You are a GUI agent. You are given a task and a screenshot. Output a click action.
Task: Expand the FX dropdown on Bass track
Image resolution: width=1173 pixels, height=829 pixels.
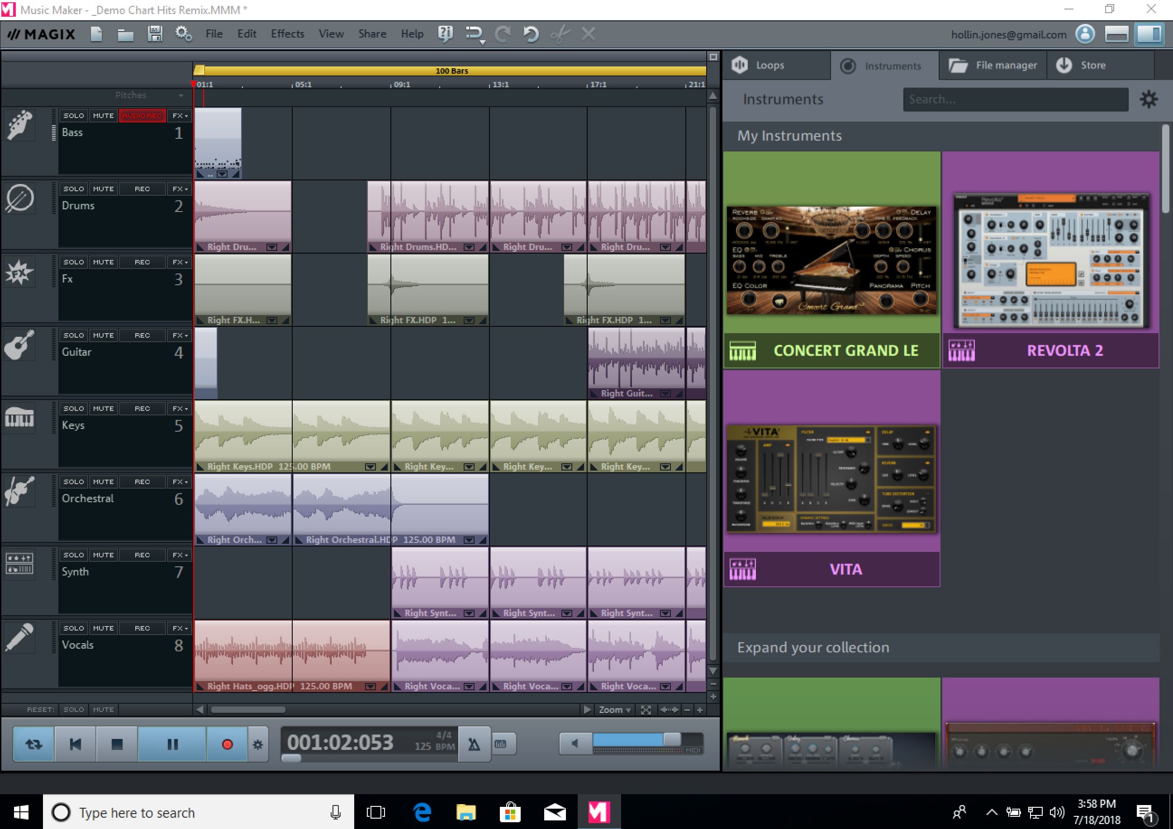178,115
